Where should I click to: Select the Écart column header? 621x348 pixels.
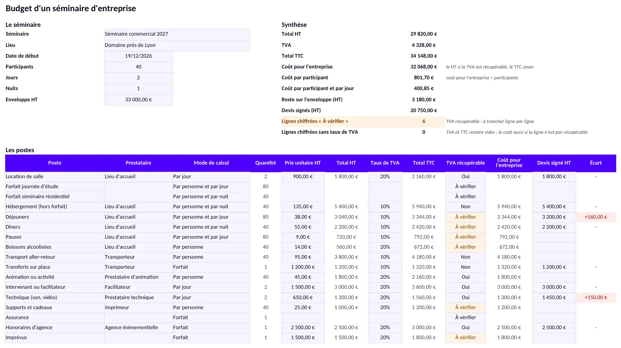pos(596,163)
